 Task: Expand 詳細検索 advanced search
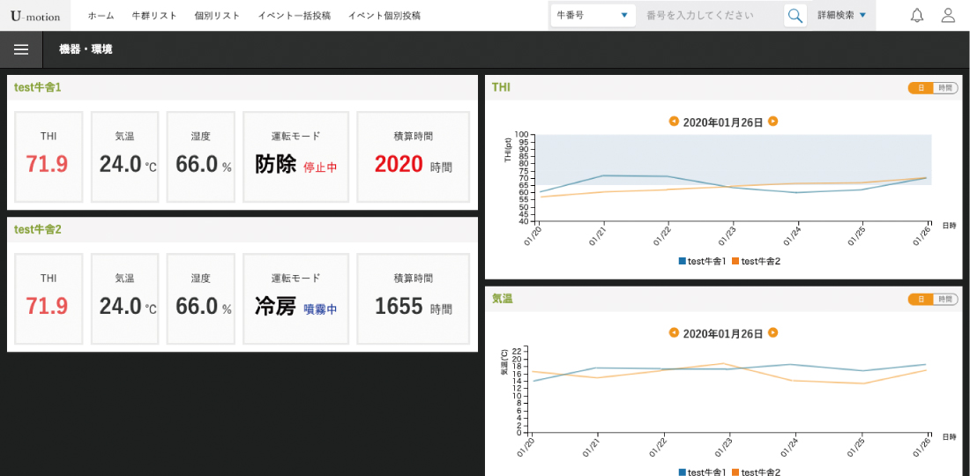pyautogui.click(x=841, y=15)
